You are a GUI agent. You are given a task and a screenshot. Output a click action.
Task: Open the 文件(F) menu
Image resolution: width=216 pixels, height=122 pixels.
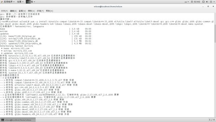point(4,11)
